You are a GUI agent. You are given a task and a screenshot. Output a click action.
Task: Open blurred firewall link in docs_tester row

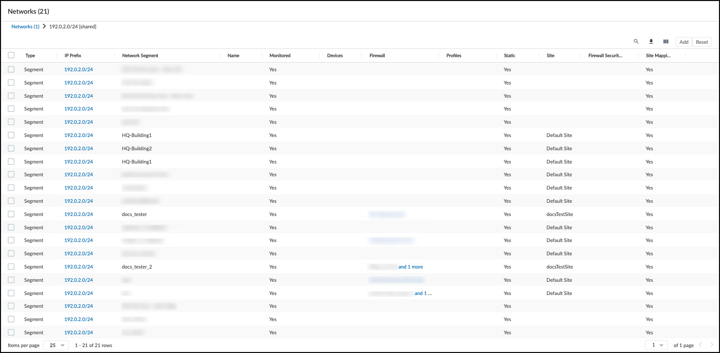tap(387, 214)
